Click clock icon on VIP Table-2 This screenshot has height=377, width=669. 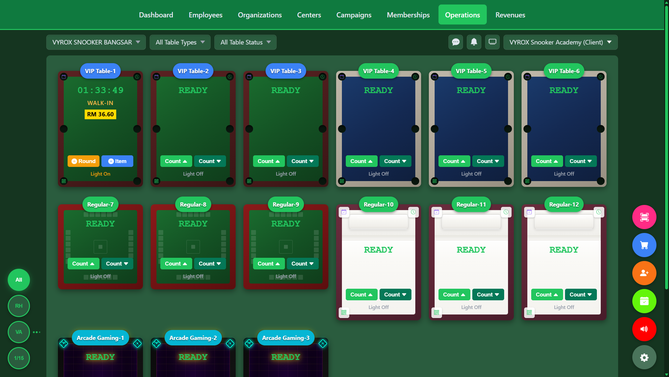(230, 77)
